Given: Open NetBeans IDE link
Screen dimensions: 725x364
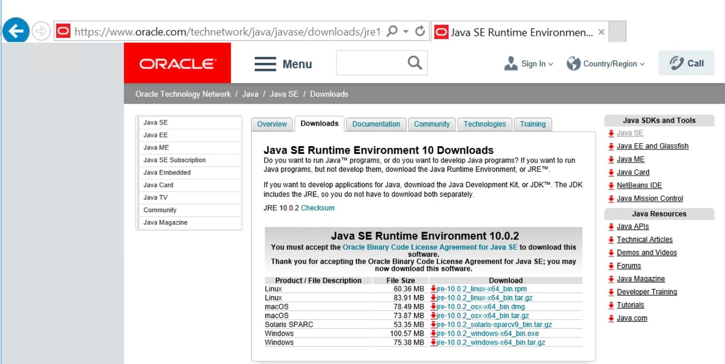Looking at the screenshot, I should [x=639, y=185].
